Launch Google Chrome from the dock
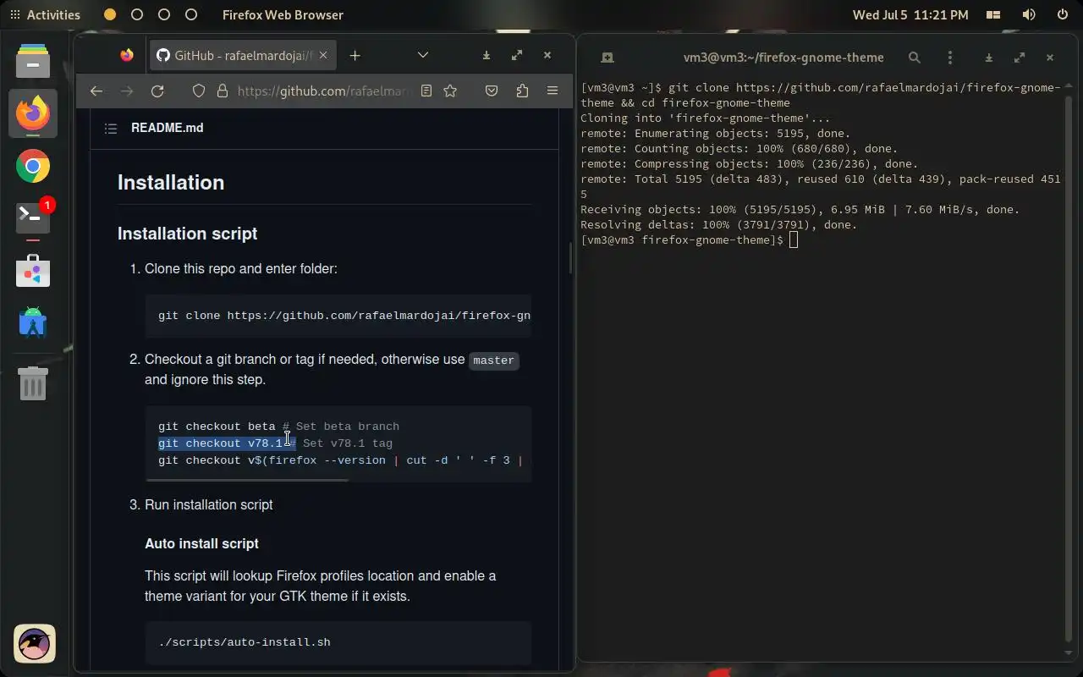This screenshot has height=677, width=1083. click(x=33, y=167)
